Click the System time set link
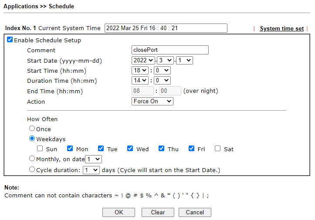The height and width of the screenshot is (220, 315). click(x=281, y=28)
